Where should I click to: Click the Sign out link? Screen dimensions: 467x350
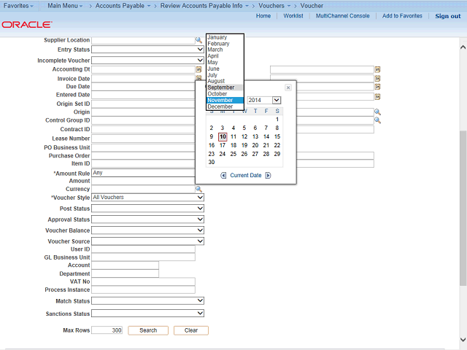pyautogui.click(x=447, y=16)
